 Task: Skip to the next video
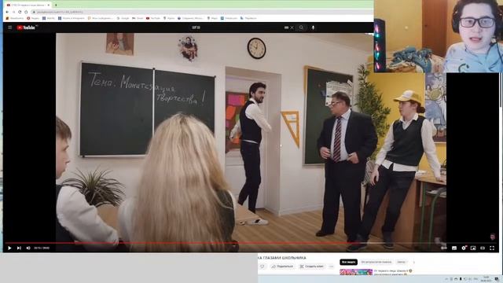[x=19, y=248]
